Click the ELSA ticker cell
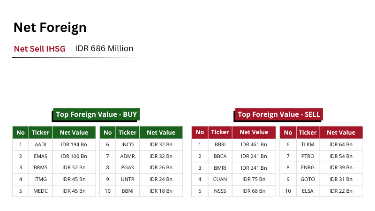375x211 pixels. pos(308,191)
